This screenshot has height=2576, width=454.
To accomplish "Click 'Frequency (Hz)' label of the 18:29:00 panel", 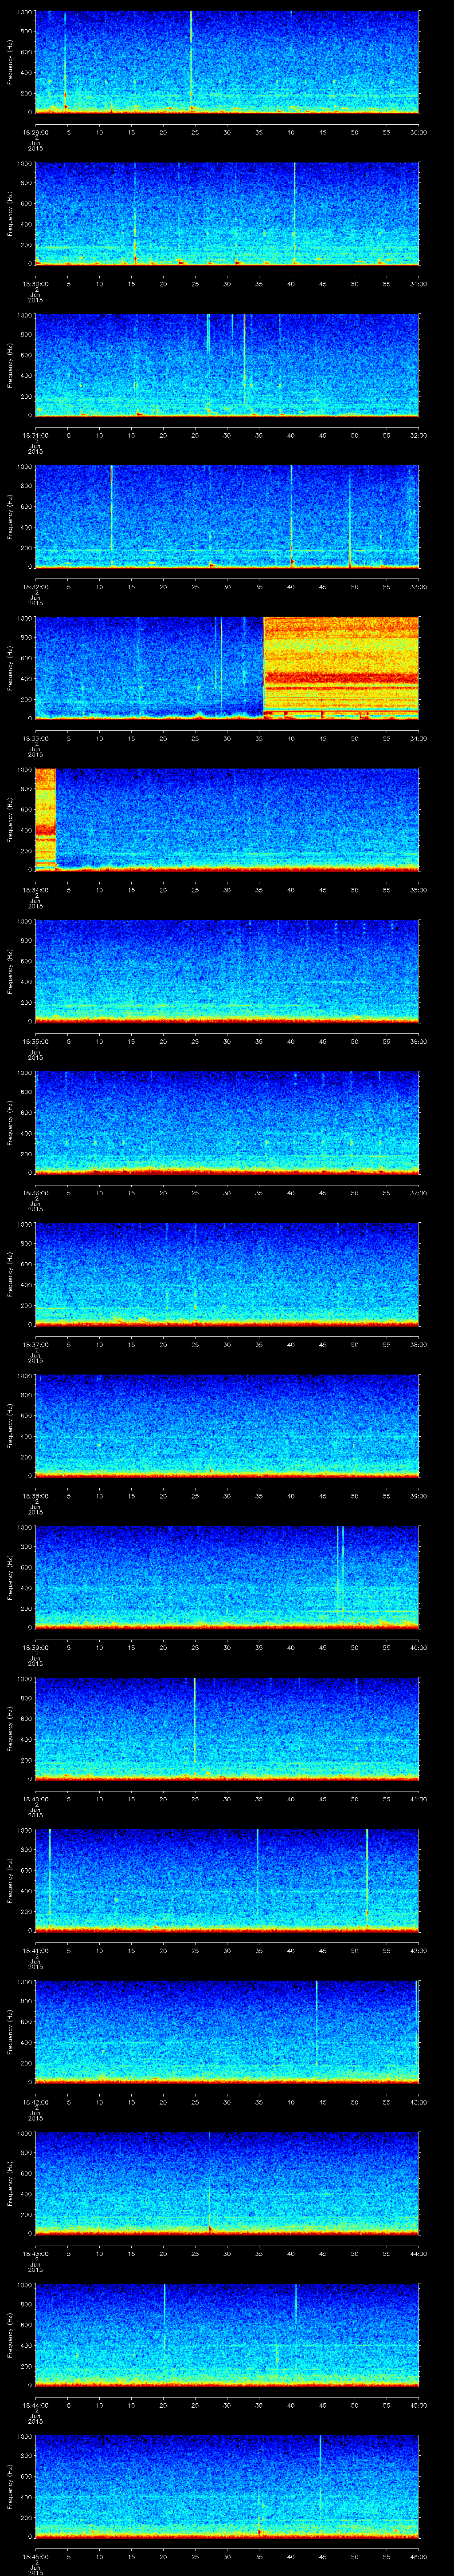I will pyautogui.click(x=10, y=62).
